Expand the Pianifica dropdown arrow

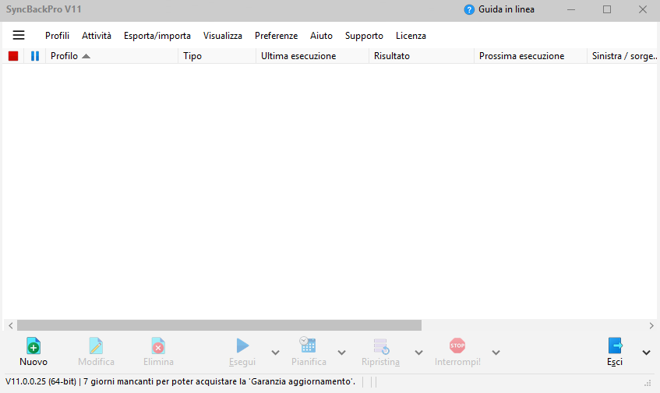342,353
